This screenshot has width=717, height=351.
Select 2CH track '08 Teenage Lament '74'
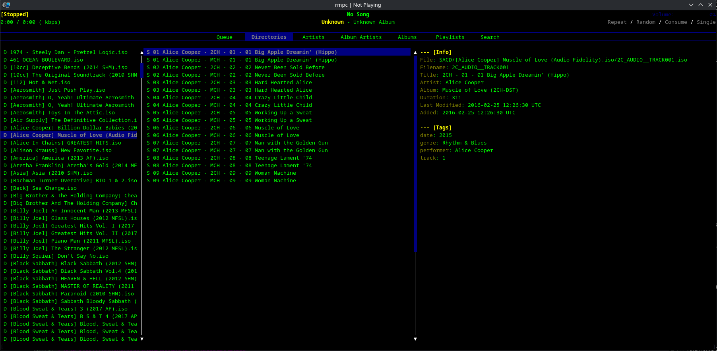pos(277,158)
